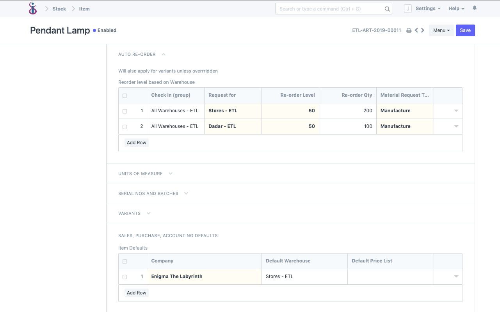Check the select-all box in the reorder table header

[125, 95]
